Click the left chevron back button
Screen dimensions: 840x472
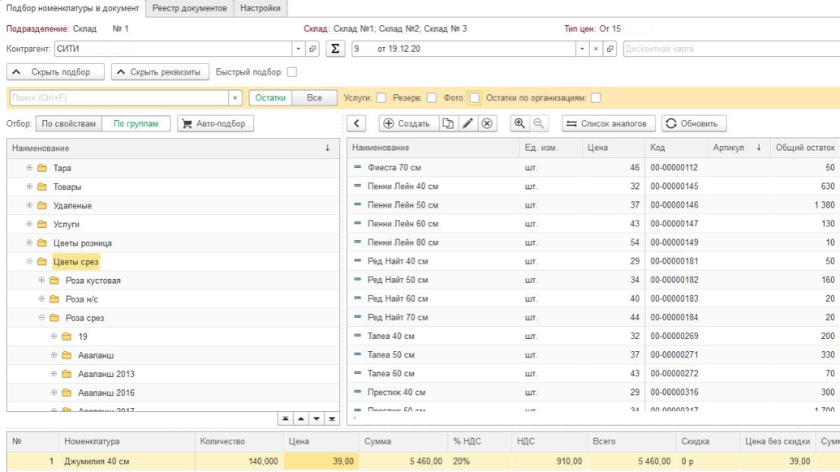point(357,123)
